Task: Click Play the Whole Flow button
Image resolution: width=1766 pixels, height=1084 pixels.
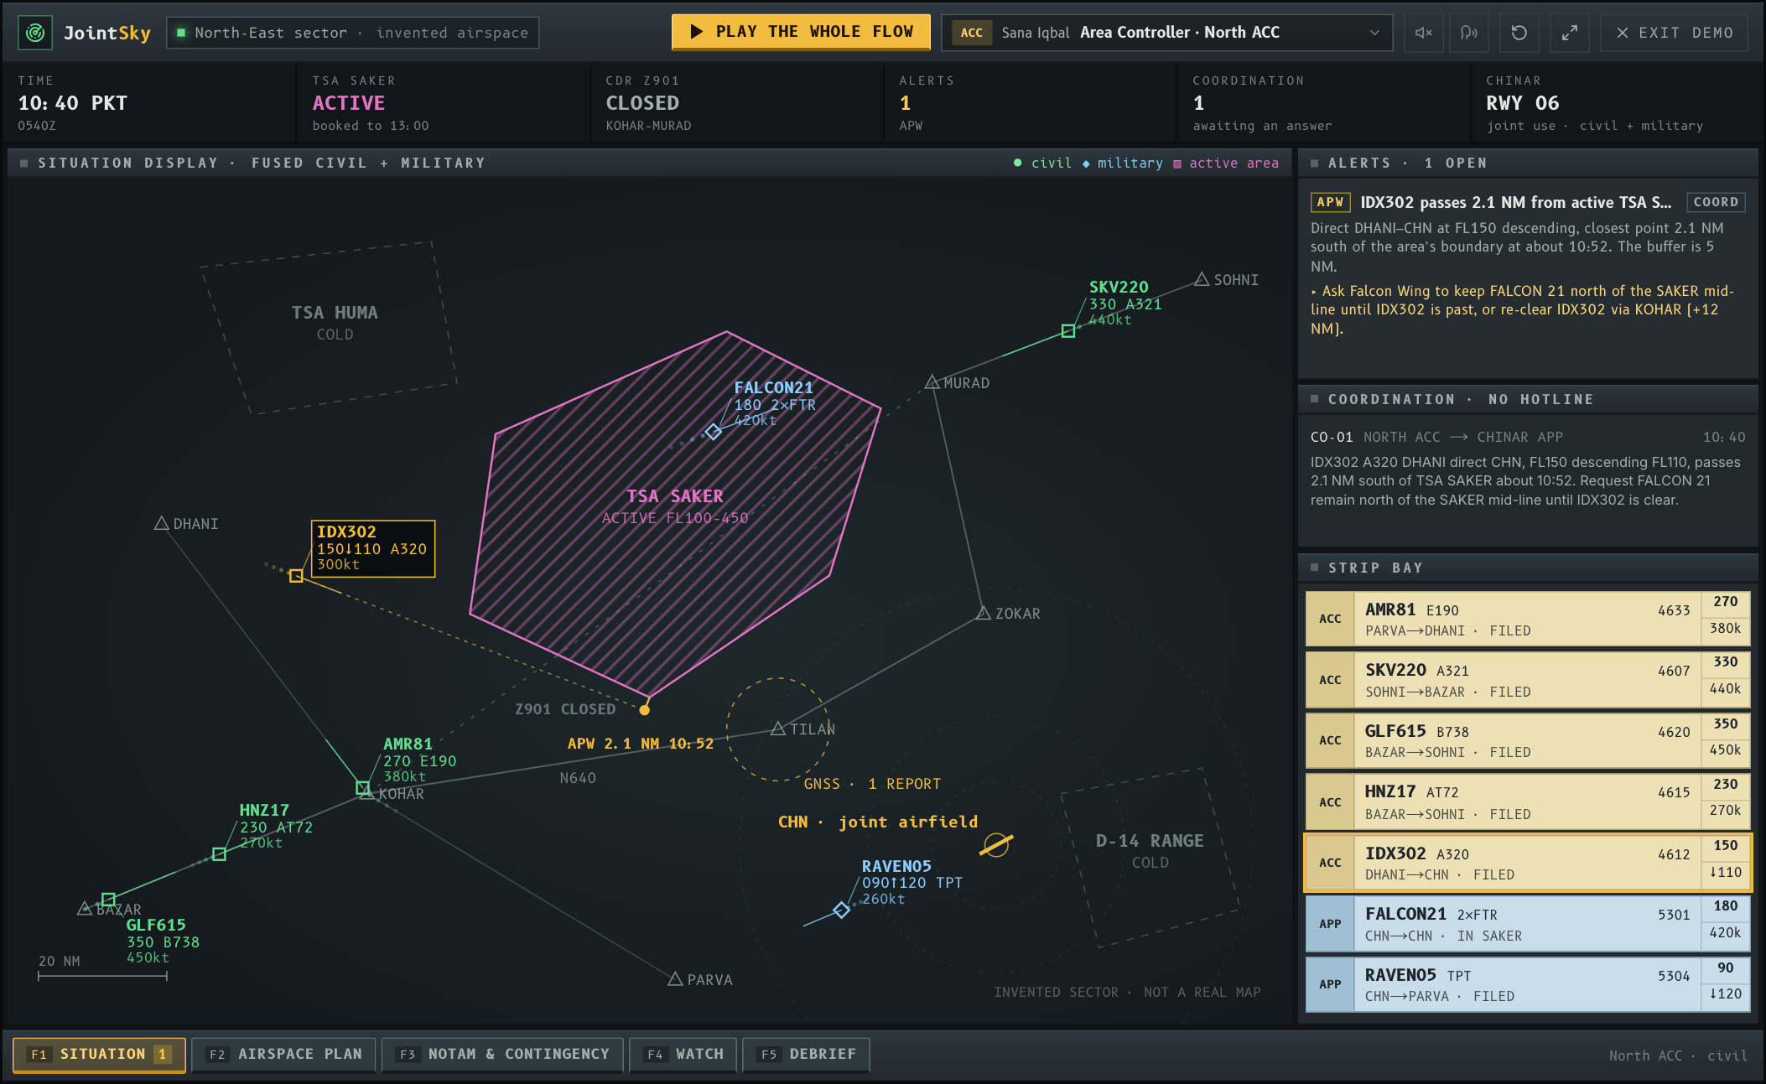Action: [801, 32]
